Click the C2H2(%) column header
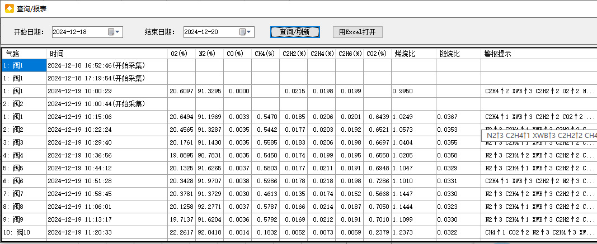 [294, 54]
